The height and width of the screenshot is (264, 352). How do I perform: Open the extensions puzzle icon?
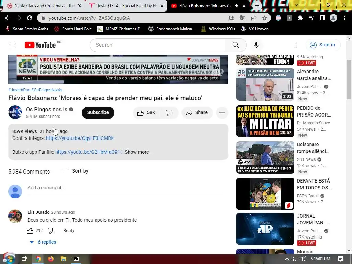click(300, 18)
